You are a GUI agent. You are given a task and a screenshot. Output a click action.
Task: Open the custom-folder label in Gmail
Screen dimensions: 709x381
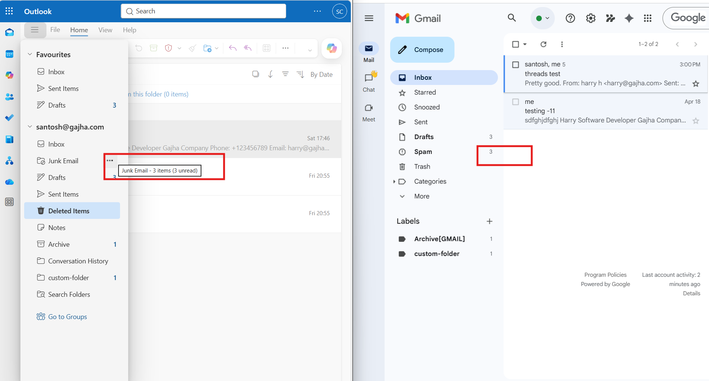(x=444, y=254)
